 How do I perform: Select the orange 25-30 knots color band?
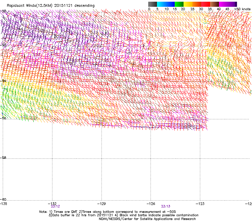197,4
